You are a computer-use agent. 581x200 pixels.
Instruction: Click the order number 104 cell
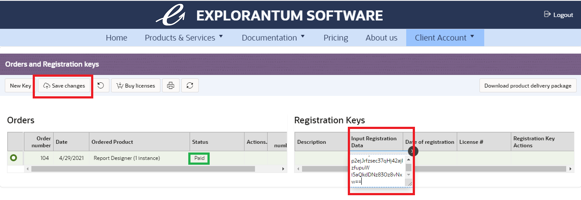38,158
